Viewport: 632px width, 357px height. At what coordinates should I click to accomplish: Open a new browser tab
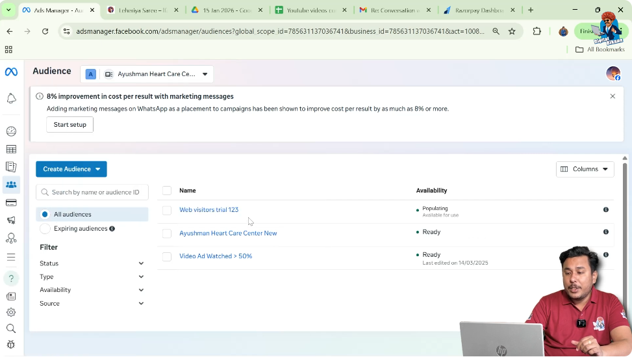tap(531, 10)
